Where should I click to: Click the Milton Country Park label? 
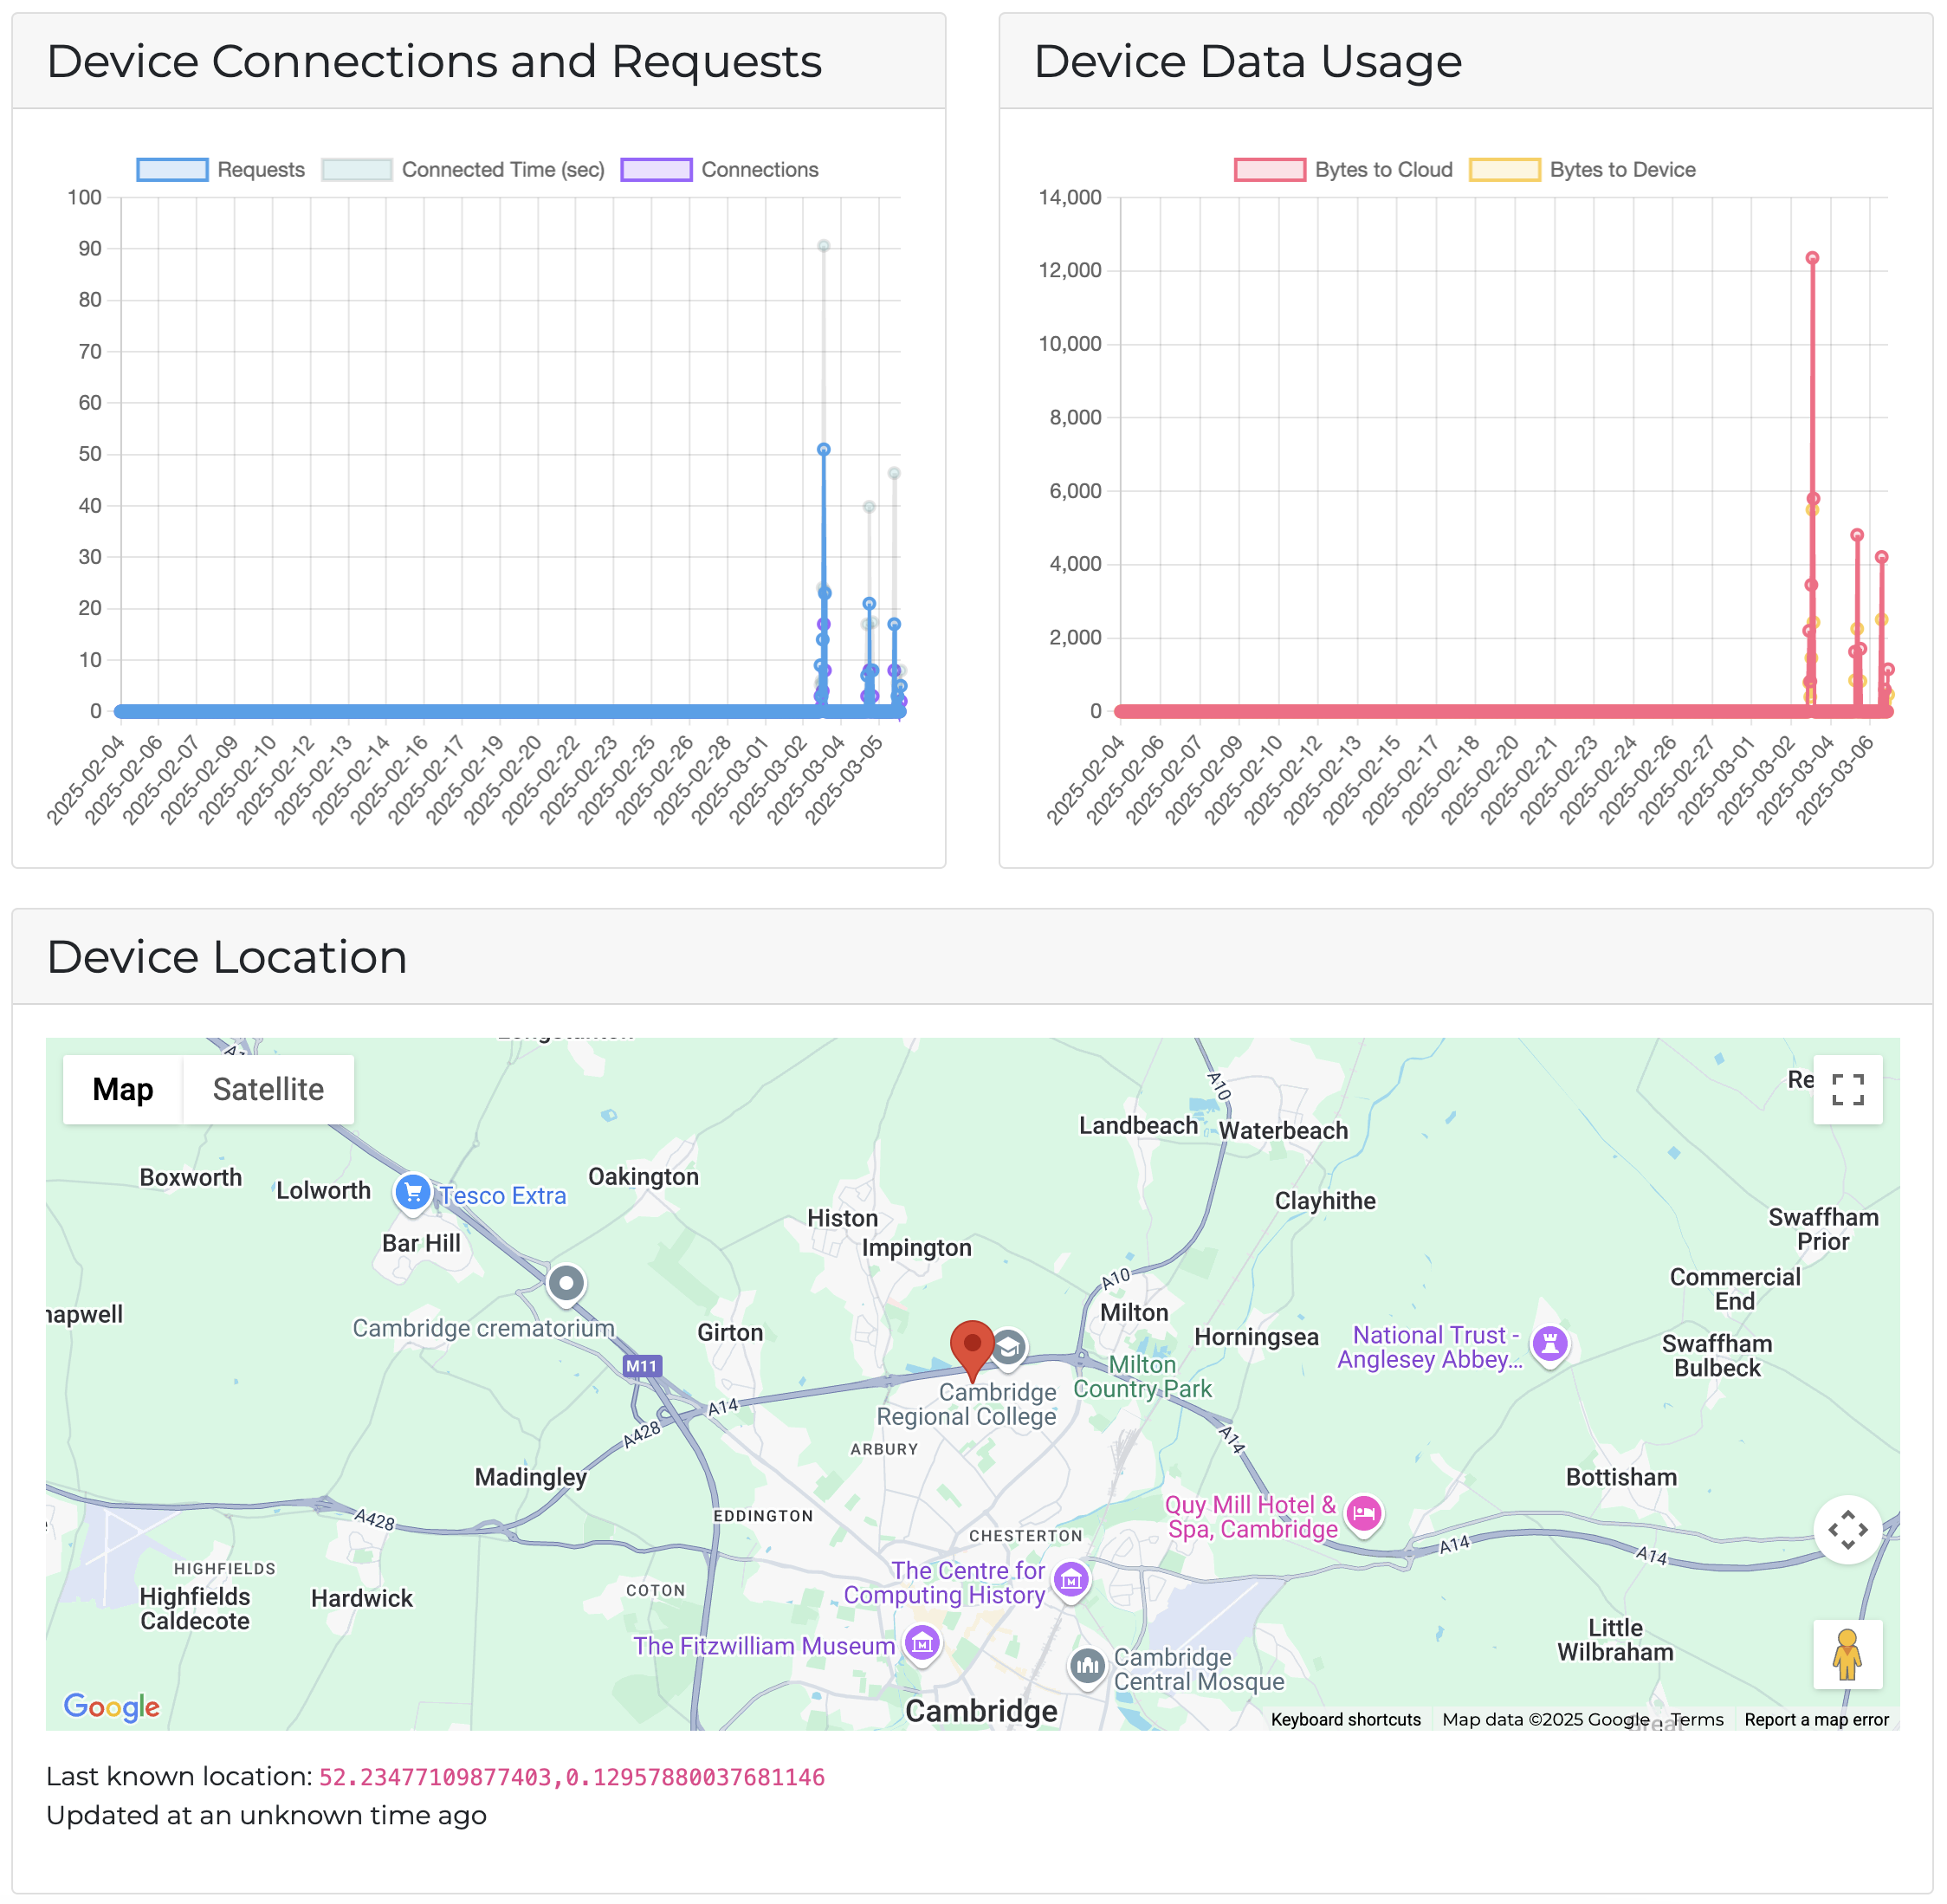[1142, 1377]
